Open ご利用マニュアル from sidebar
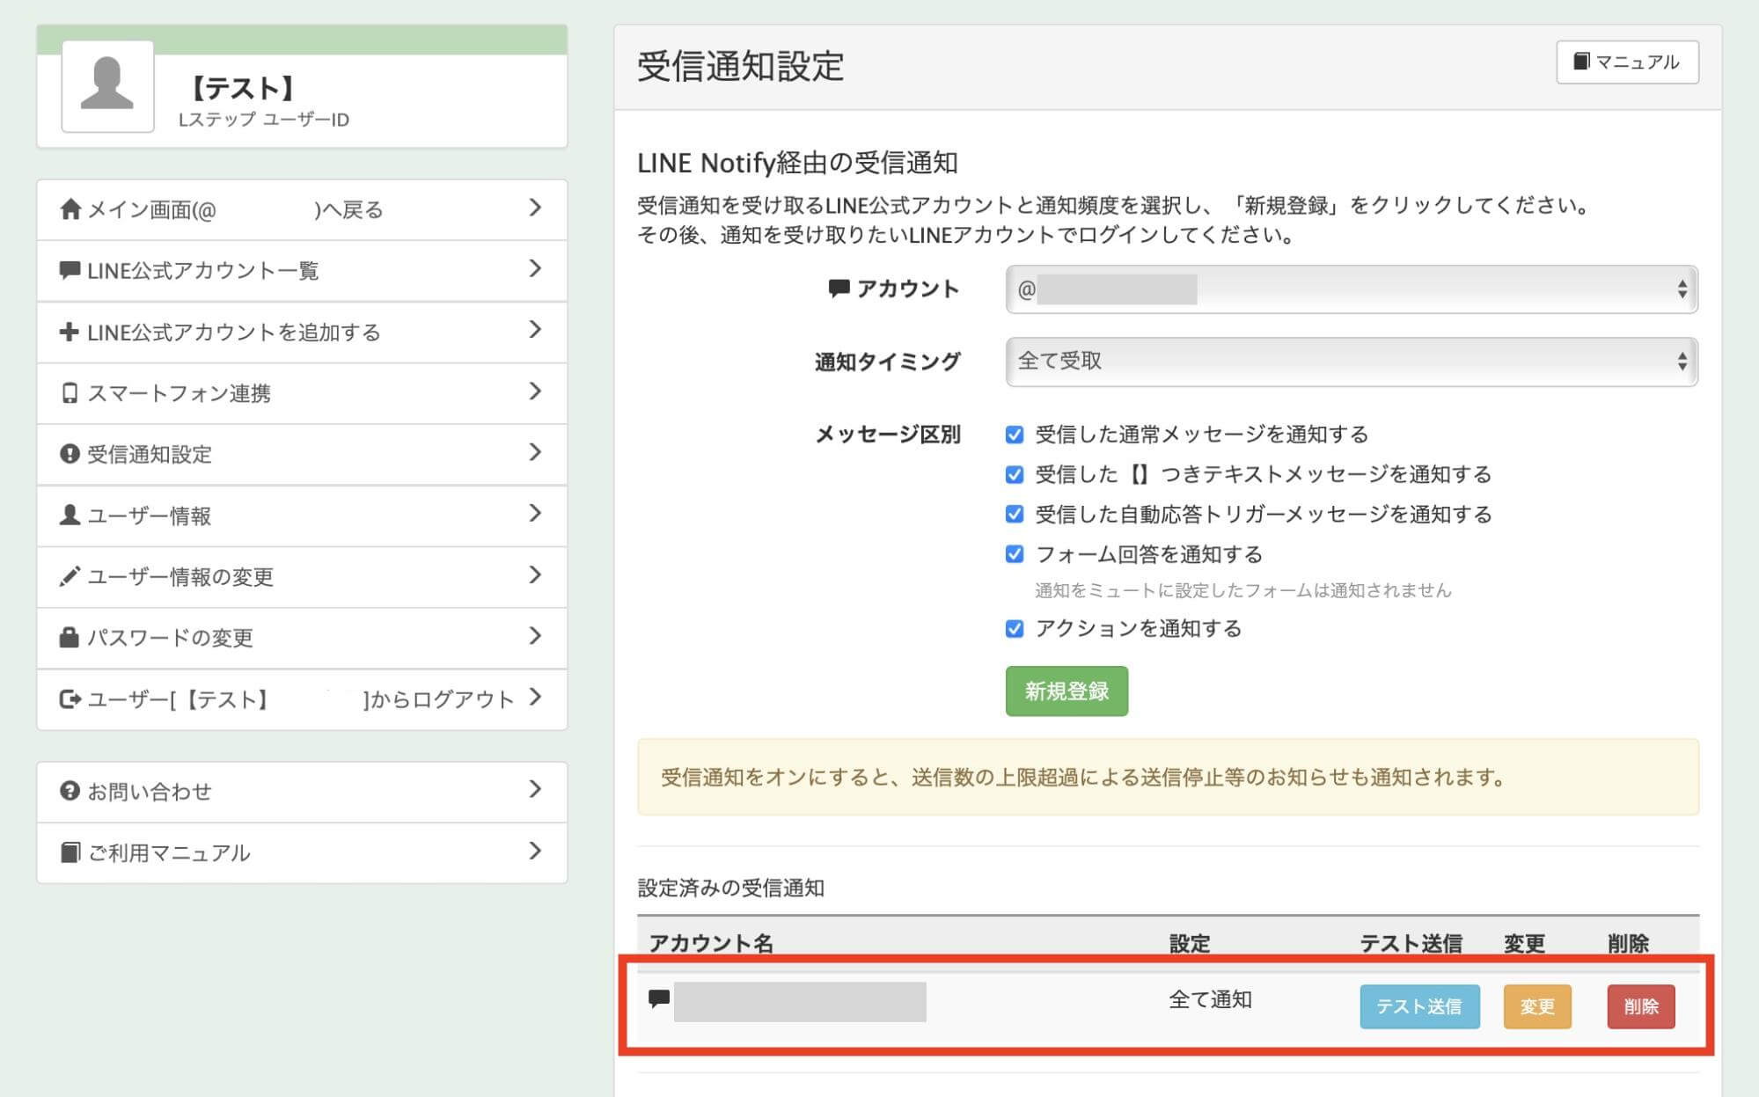 click(x=302, y=852)
